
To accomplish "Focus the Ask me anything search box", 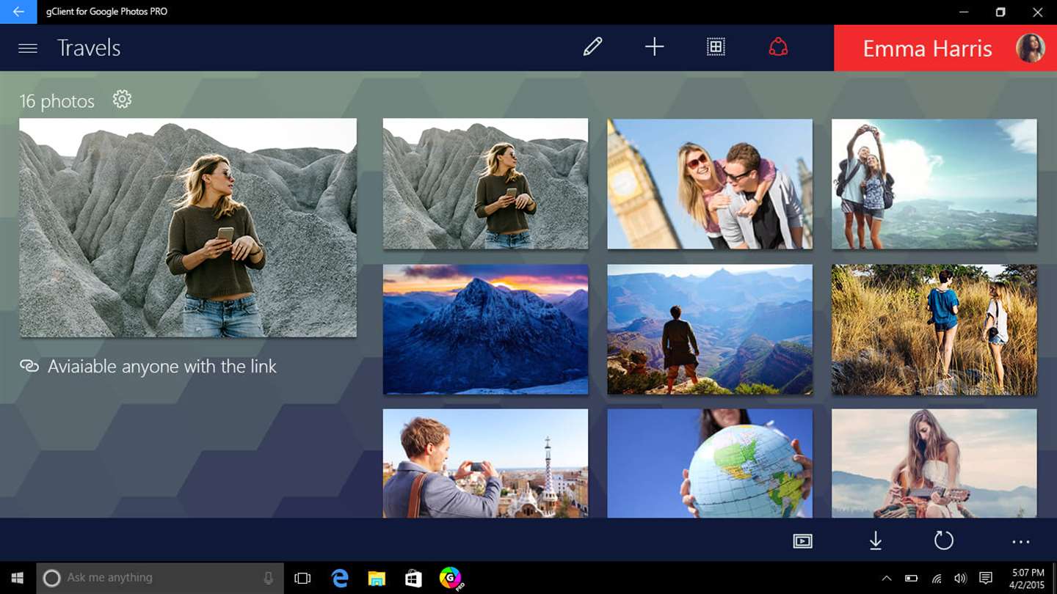I will [x=160, y=578].
